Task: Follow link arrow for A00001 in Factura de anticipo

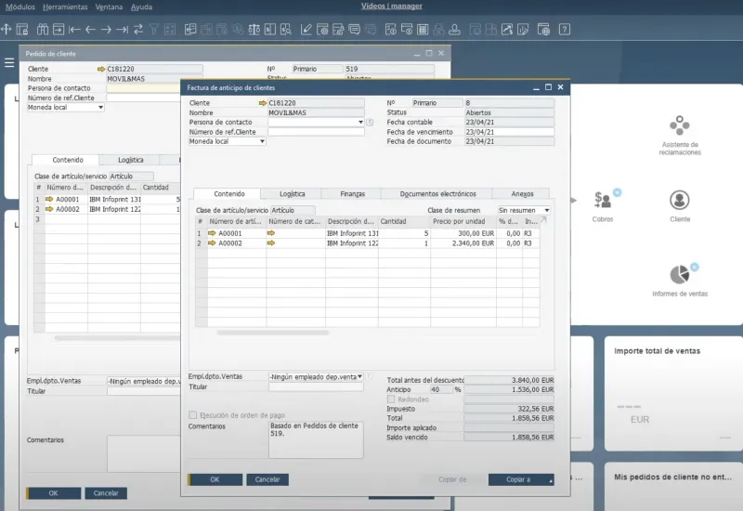Action: coord(212,233)
